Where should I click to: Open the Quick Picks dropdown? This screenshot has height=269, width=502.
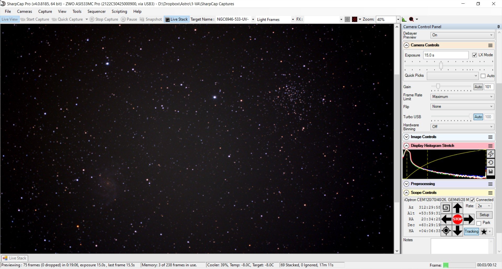point(453,76)
